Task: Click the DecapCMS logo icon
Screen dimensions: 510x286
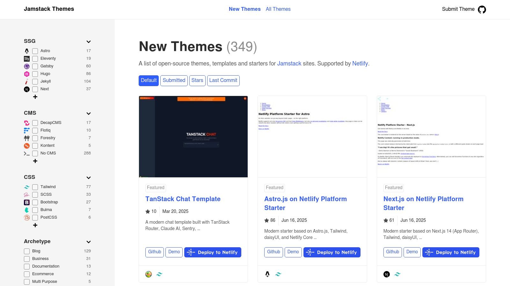Action: tap(27, 123)
